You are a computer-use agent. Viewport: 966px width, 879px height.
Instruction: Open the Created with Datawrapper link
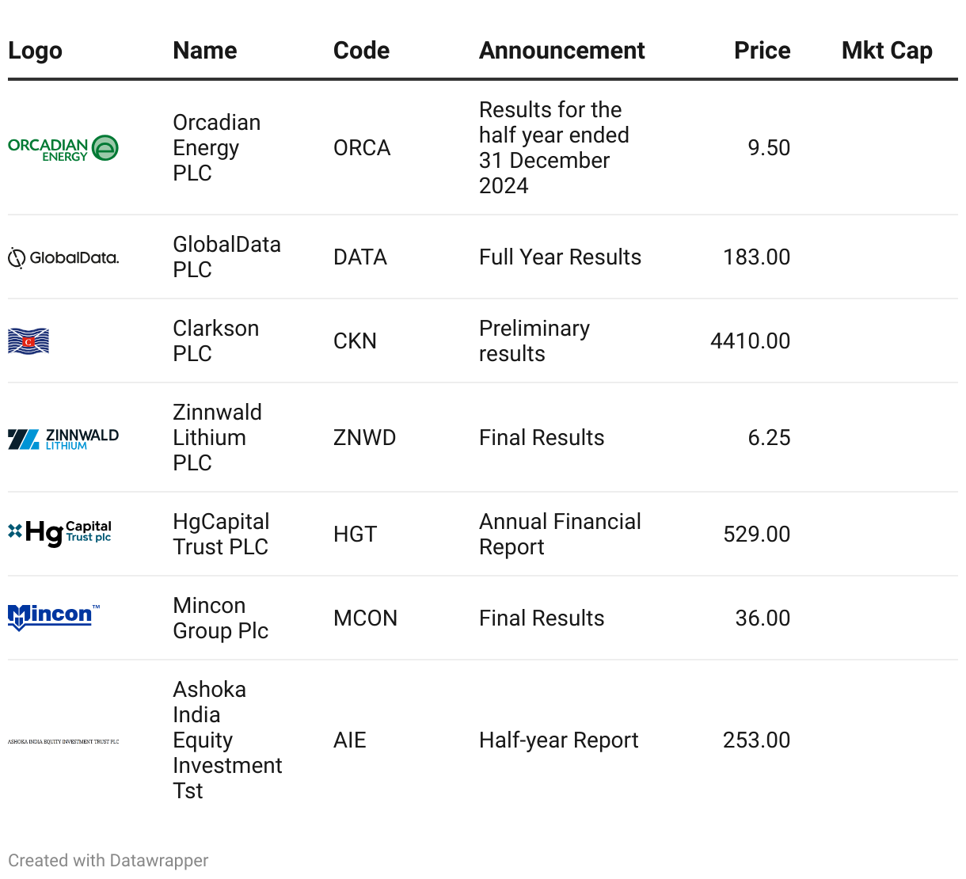click(108, 860)
